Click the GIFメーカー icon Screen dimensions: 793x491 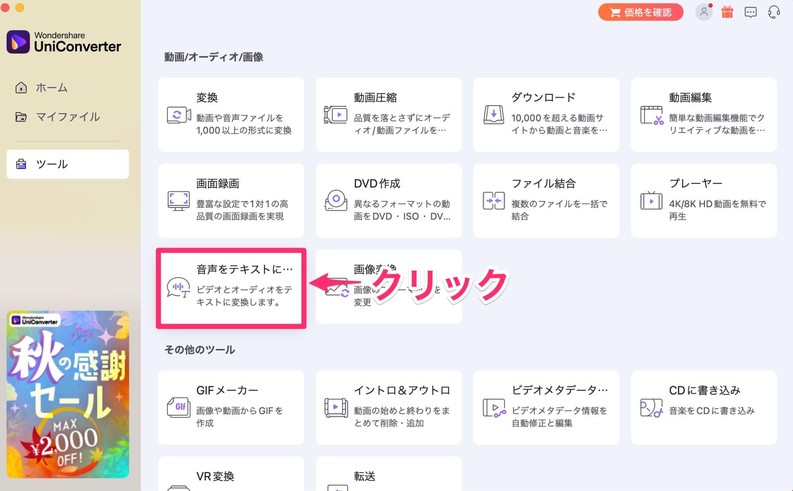[x=179, y=407]
